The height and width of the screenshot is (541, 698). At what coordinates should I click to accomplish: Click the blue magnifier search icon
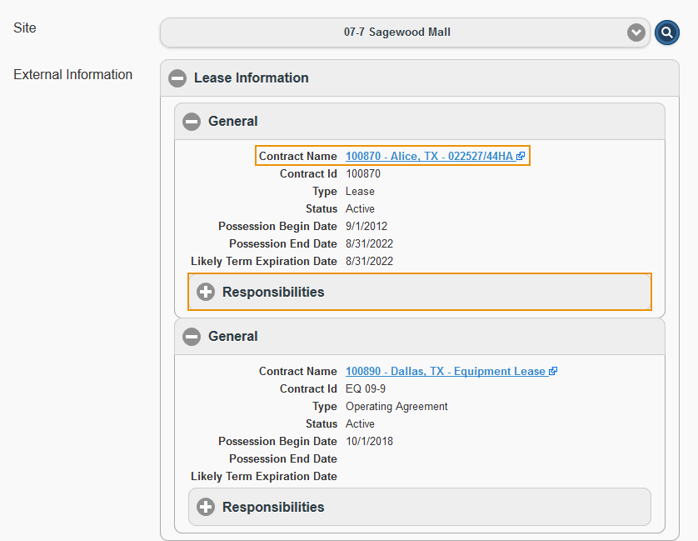coord(667,32)
